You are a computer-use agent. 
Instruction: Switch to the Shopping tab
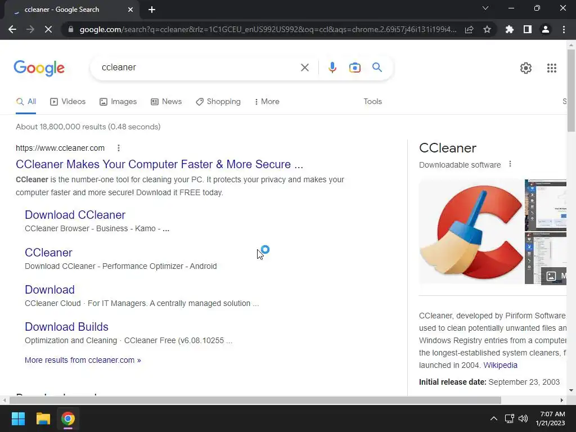tap(218, 101)
